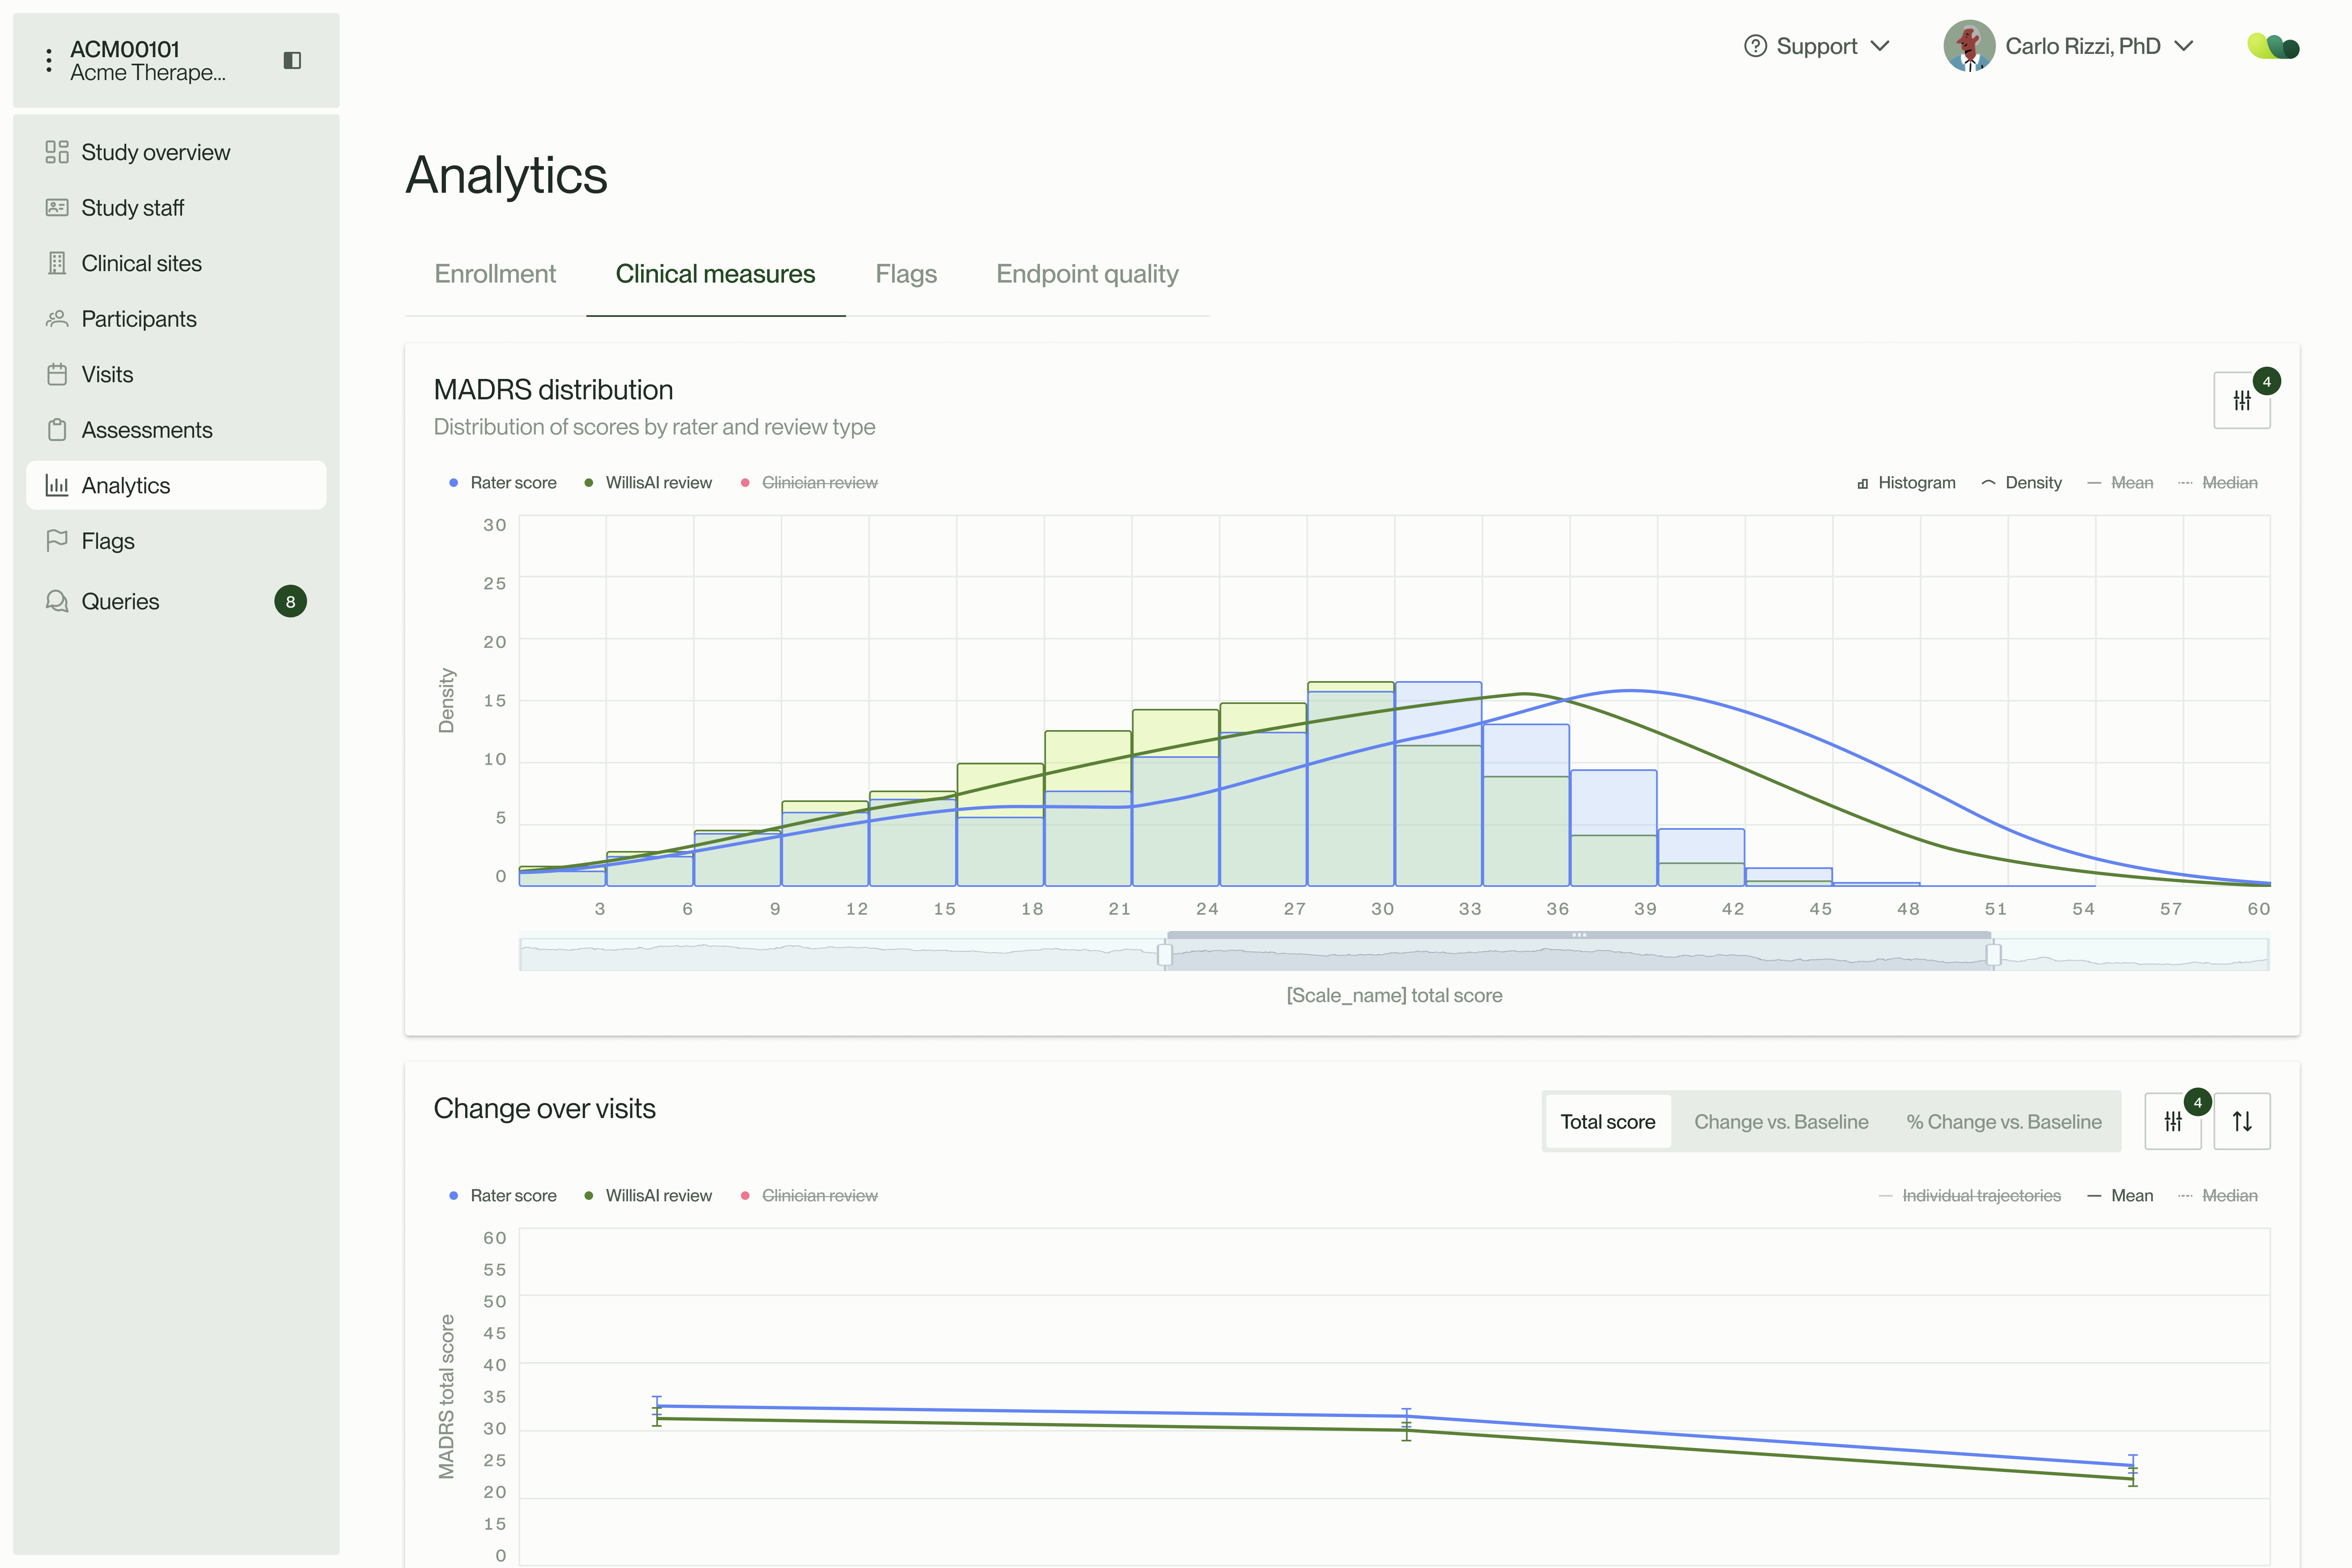2352x1568 pixels.
Task: Open Change over visits filter settings
Action: [x=2173, y=1121]
